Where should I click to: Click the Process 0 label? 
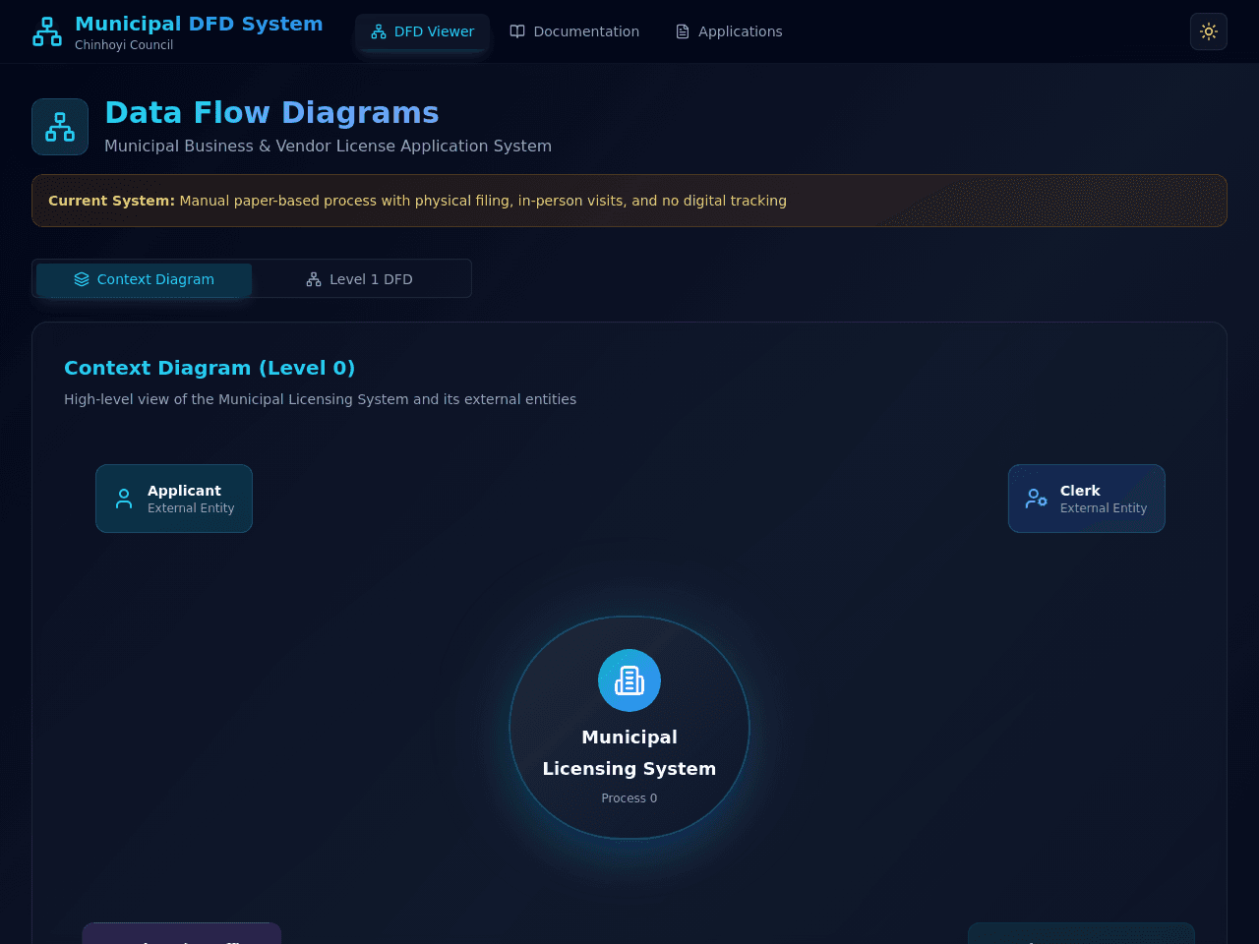click(629, 798)
